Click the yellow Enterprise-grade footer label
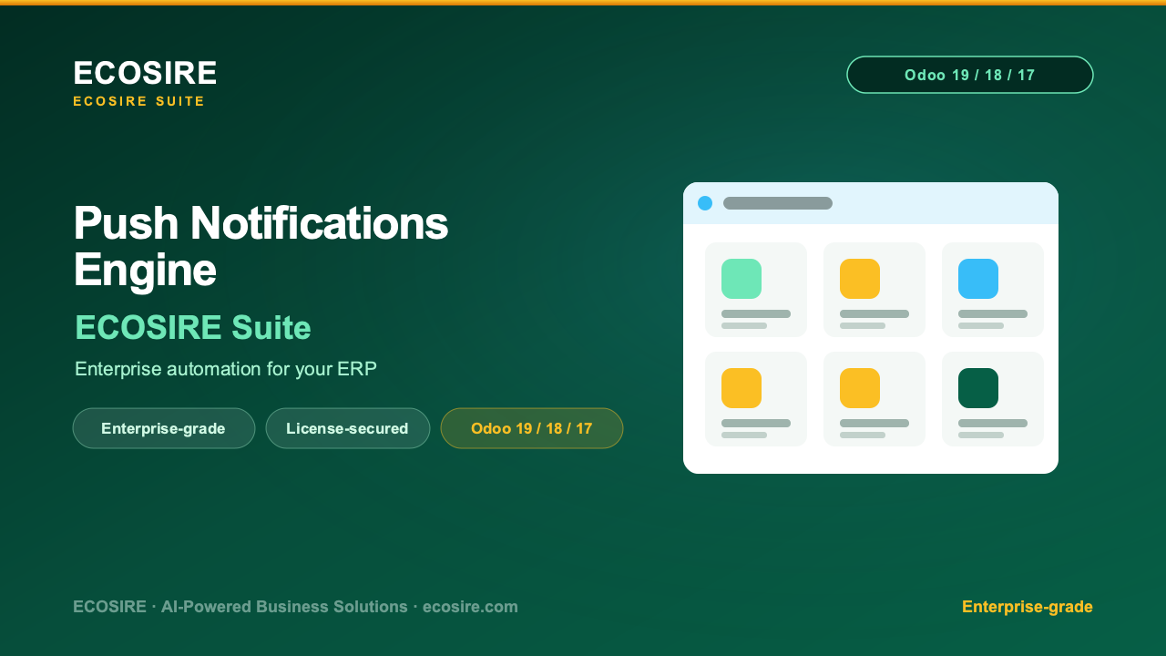Image resolution: width=1166 pixels, height=656 pixels. pos(1028,607)
